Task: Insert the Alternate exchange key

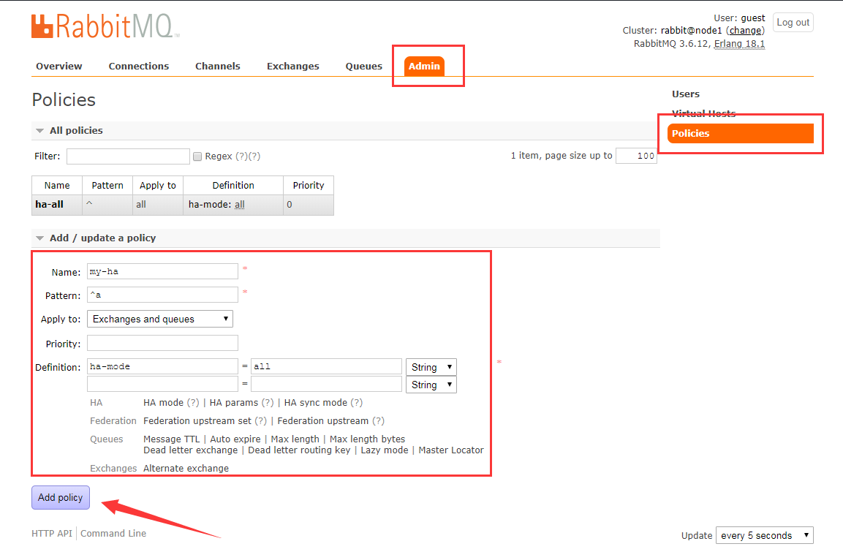Action: point(186,468)
